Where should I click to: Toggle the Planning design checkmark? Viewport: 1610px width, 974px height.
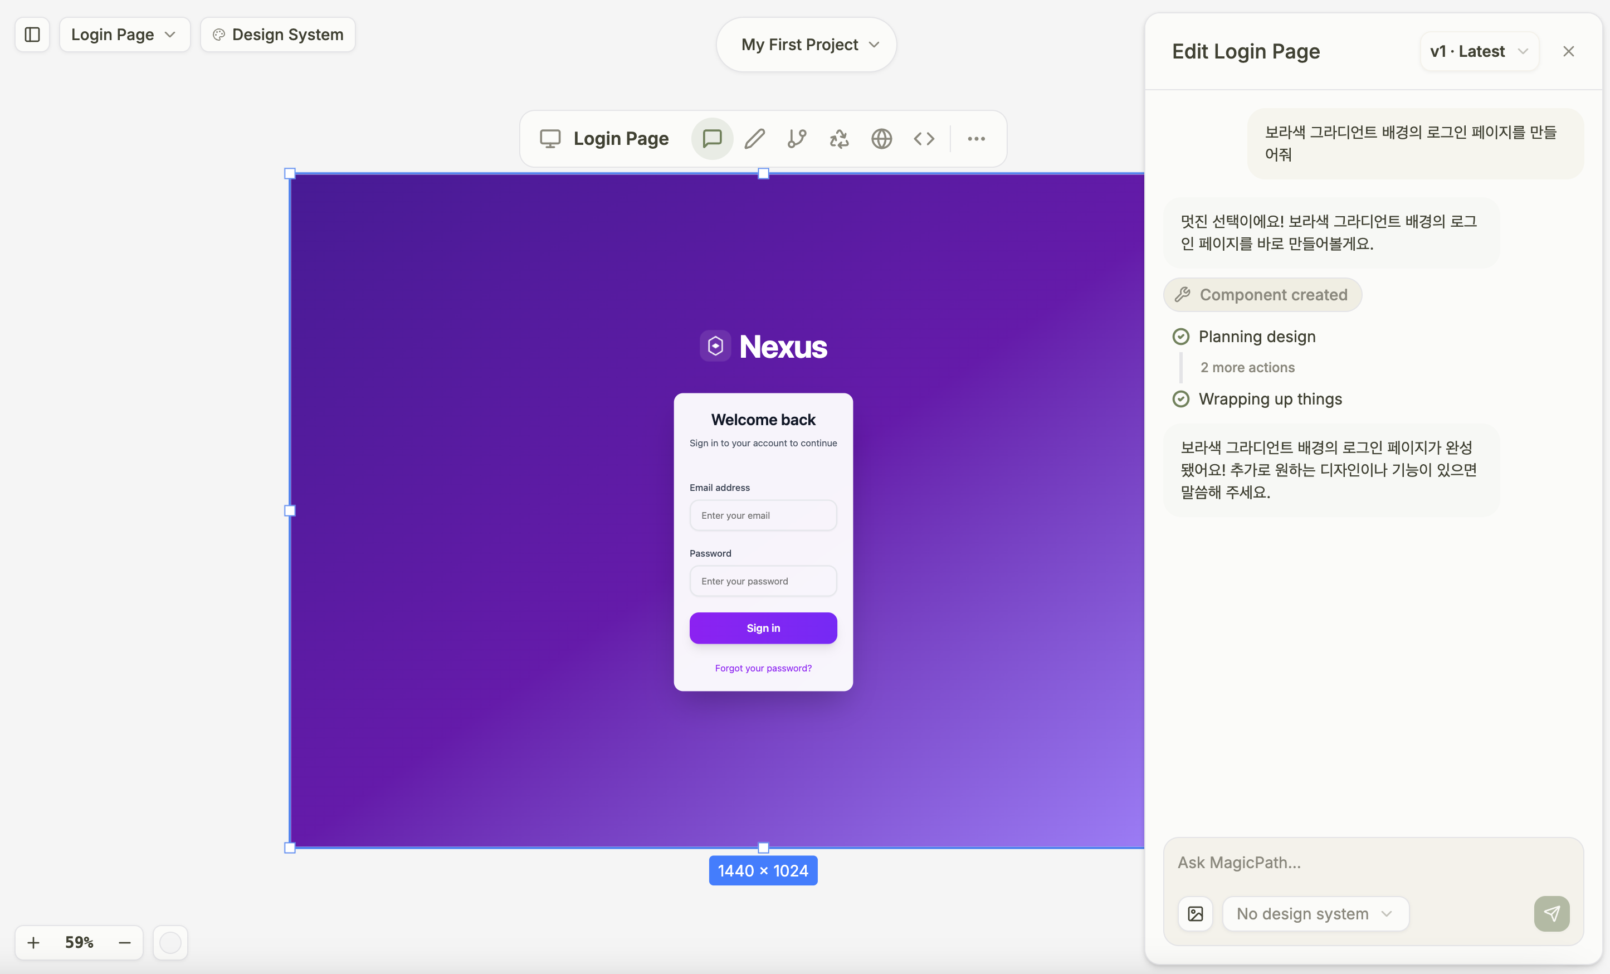pyautogui.click(x=1180, y=336)
